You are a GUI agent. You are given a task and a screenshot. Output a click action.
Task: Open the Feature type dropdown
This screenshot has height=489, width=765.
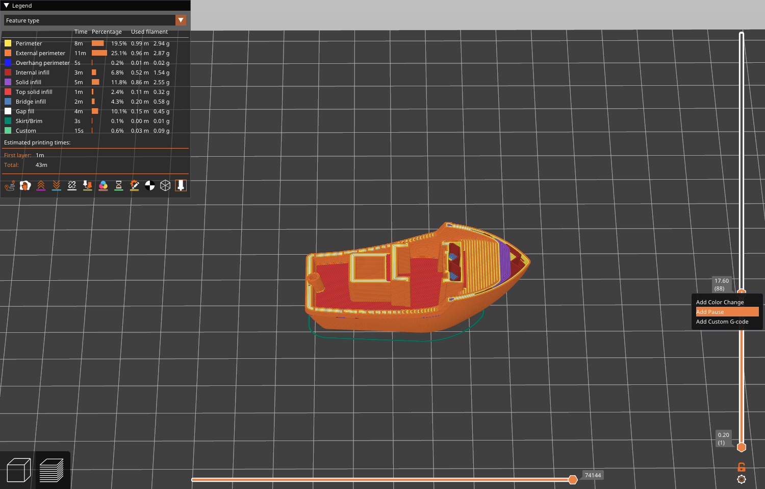(x=181, y=20)
